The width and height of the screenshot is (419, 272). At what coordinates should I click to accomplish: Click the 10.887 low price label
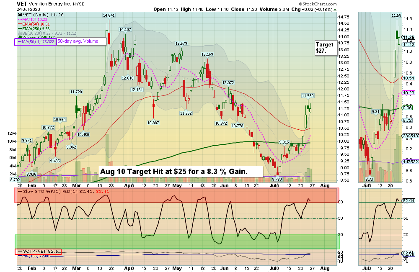[x=153, y=123]
